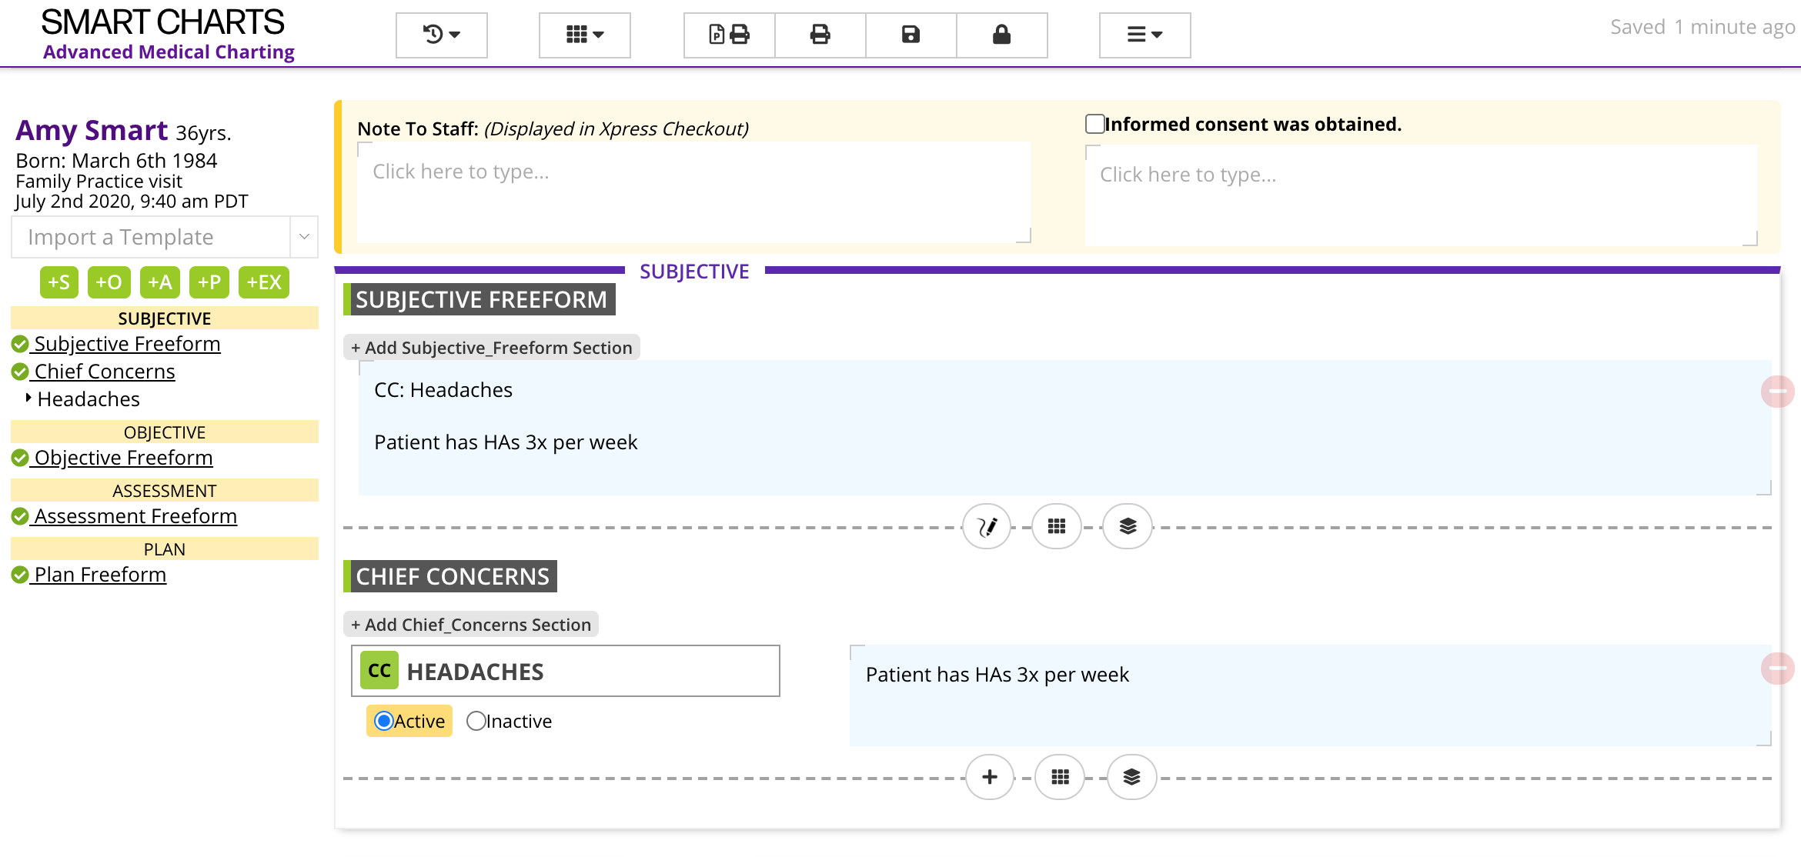Click the green check next to Chief Concerns
Image resolution: width=1801 pixels, height=857 pixels.
click(x=20, y=372)
